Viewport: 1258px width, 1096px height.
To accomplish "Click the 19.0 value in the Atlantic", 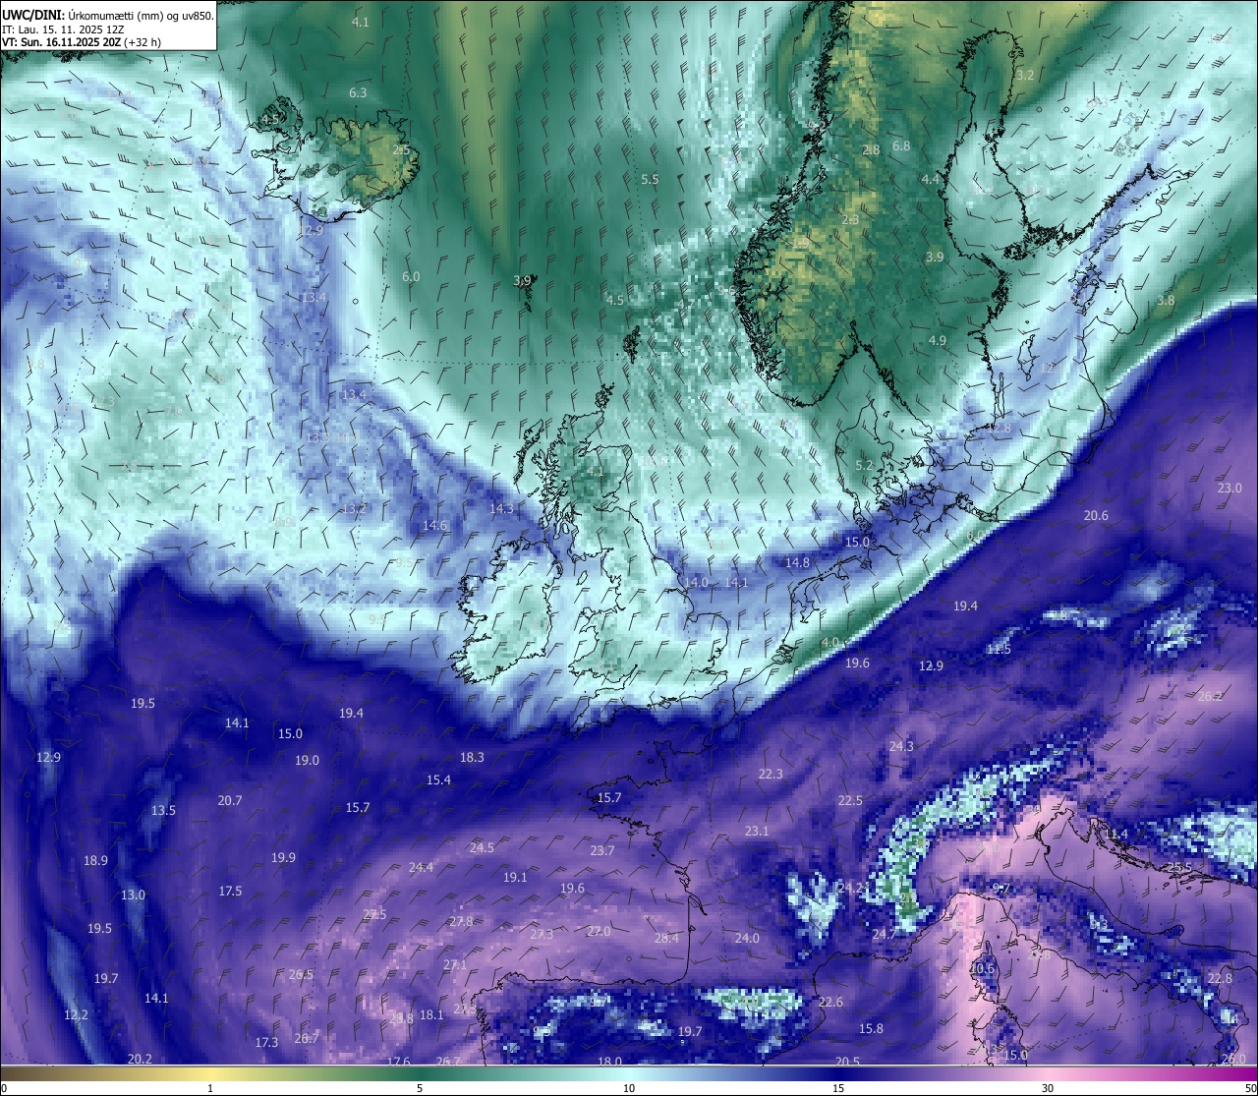I will [307, 760].
